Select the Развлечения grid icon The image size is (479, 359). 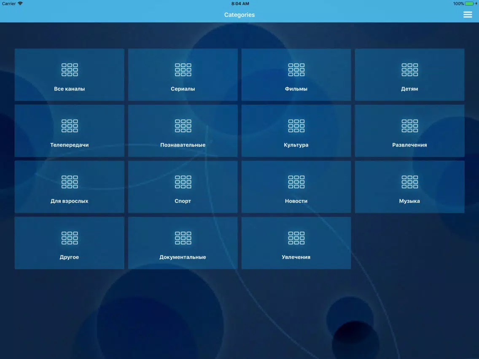410,126
